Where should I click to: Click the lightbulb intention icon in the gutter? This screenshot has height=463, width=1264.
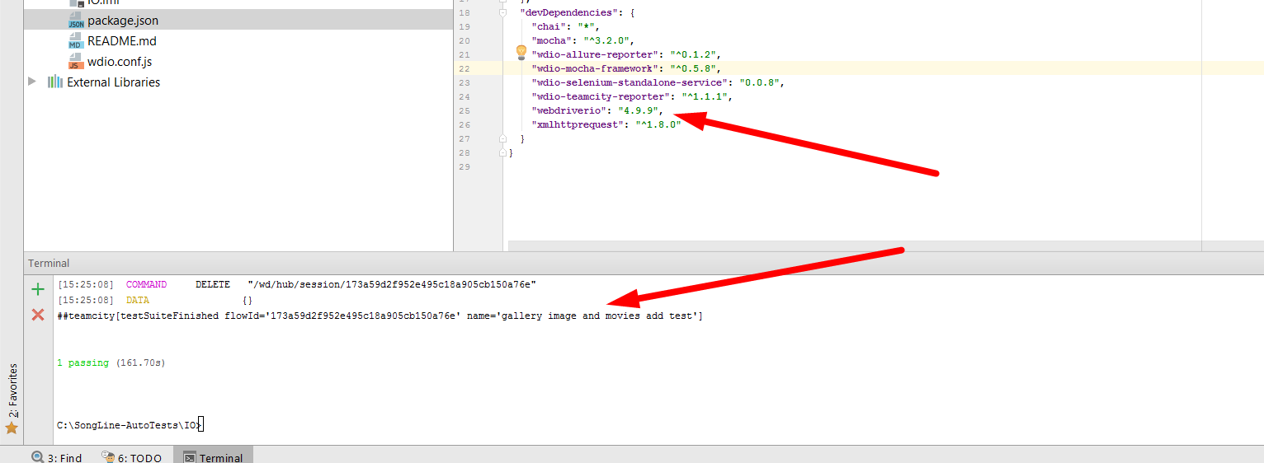(x=521, y=53)
